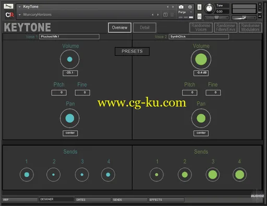
Task: Open the Purge dropdown menu
Action: [185, 12]
